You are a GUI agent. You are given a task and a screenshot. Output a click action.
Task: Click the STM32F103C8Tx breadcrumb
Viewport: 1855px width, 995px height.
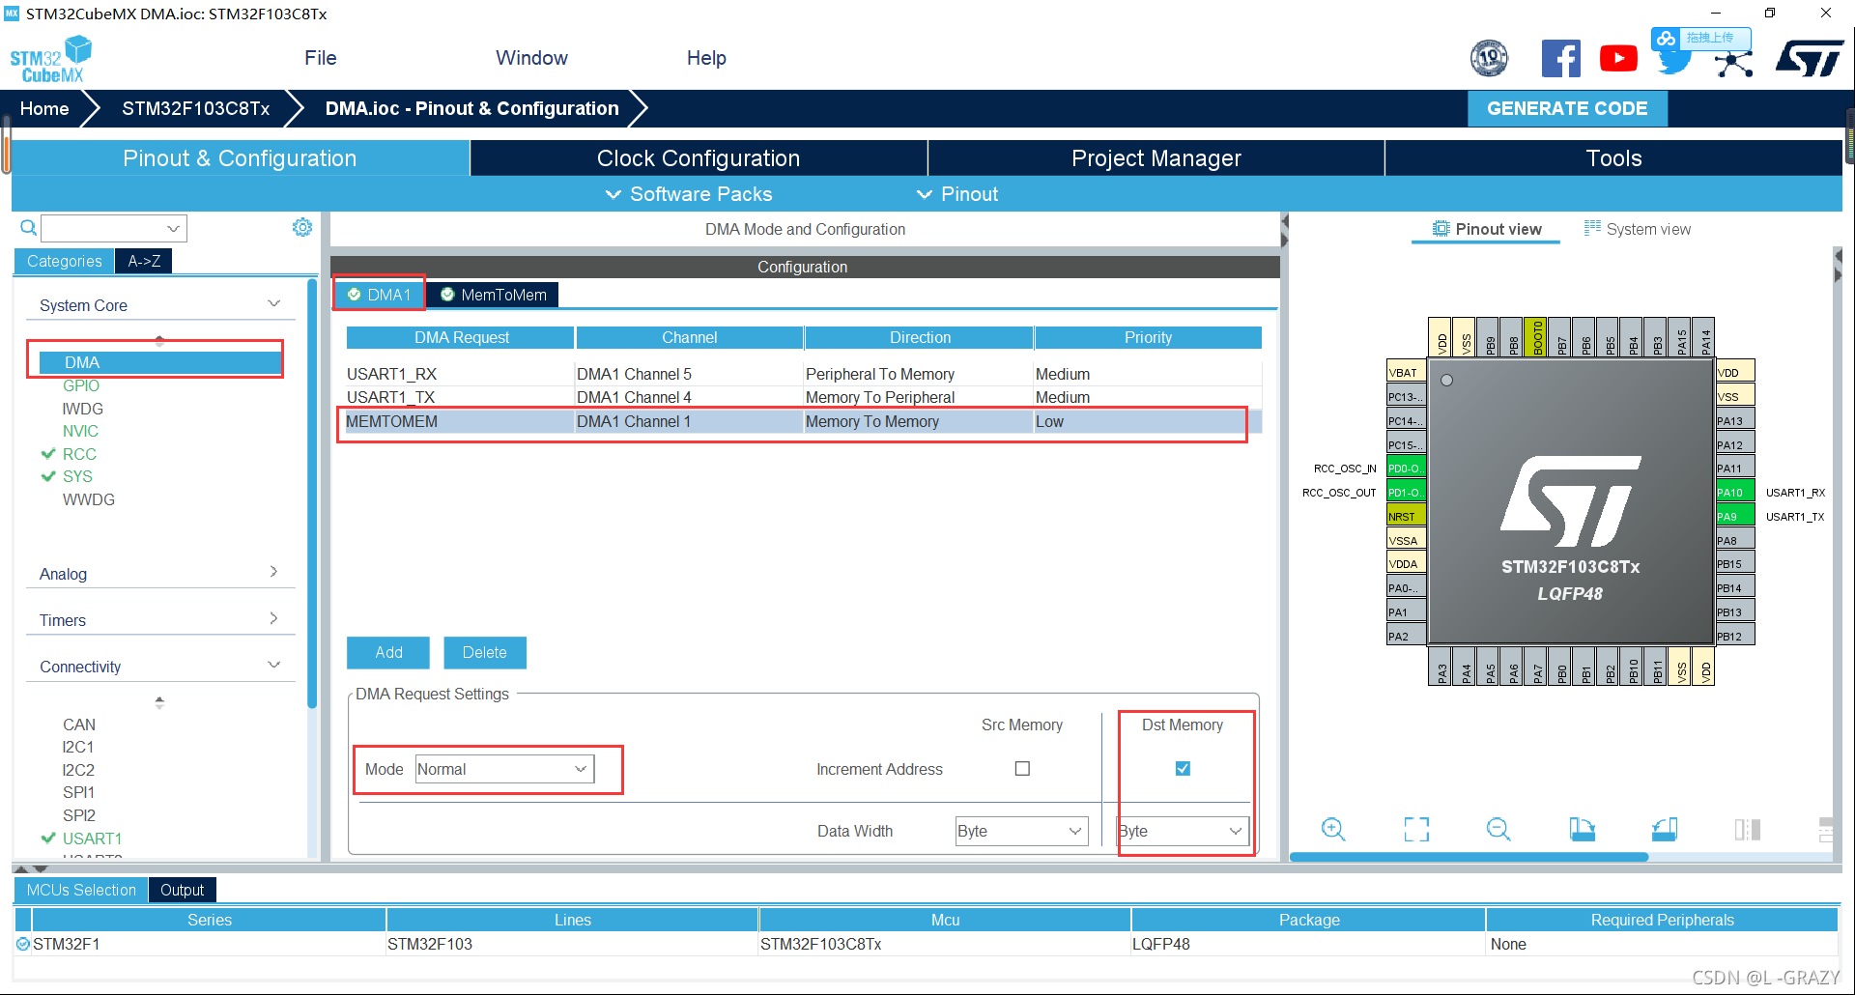[195, 108]
